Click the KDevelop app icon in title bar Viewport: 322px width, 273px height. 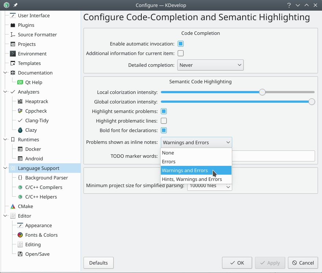coord(6,5)
